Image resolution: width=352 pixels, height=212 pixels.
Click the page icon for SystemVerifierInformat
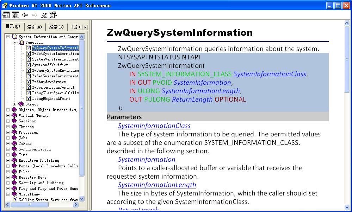(29, 59)
